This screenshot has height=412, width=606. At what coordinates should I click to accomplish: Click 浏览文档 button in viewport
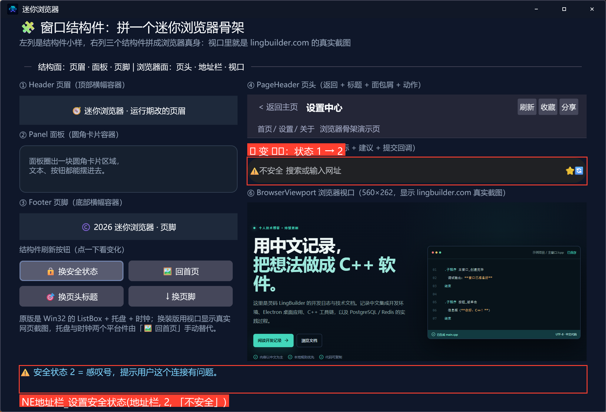[309, 341]
